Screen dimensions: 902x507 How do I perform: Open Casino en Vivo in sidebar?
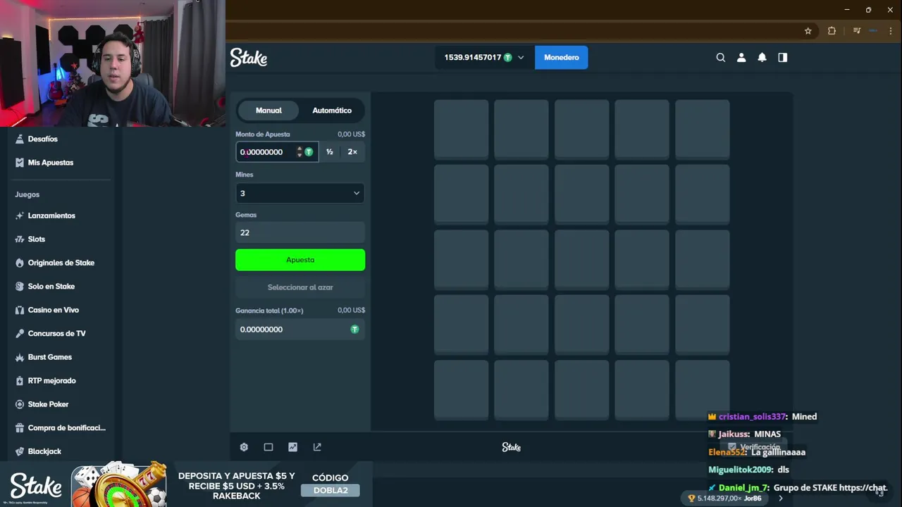click(54, 311)
